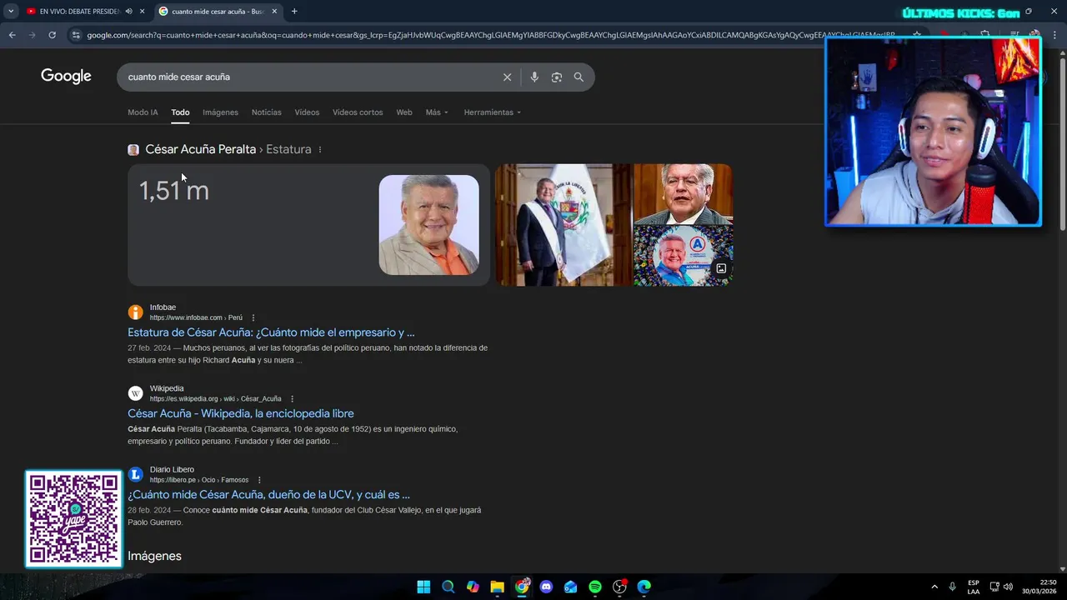Open Discord from the taskbar
The height and width of the screenshot is (600, 1067).
tap(546, 587)
